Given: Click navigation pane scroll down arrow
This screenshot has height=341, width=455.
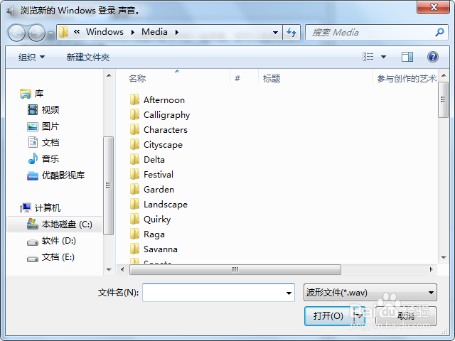Looking at the screenshot, I should (x=109, y=269).
